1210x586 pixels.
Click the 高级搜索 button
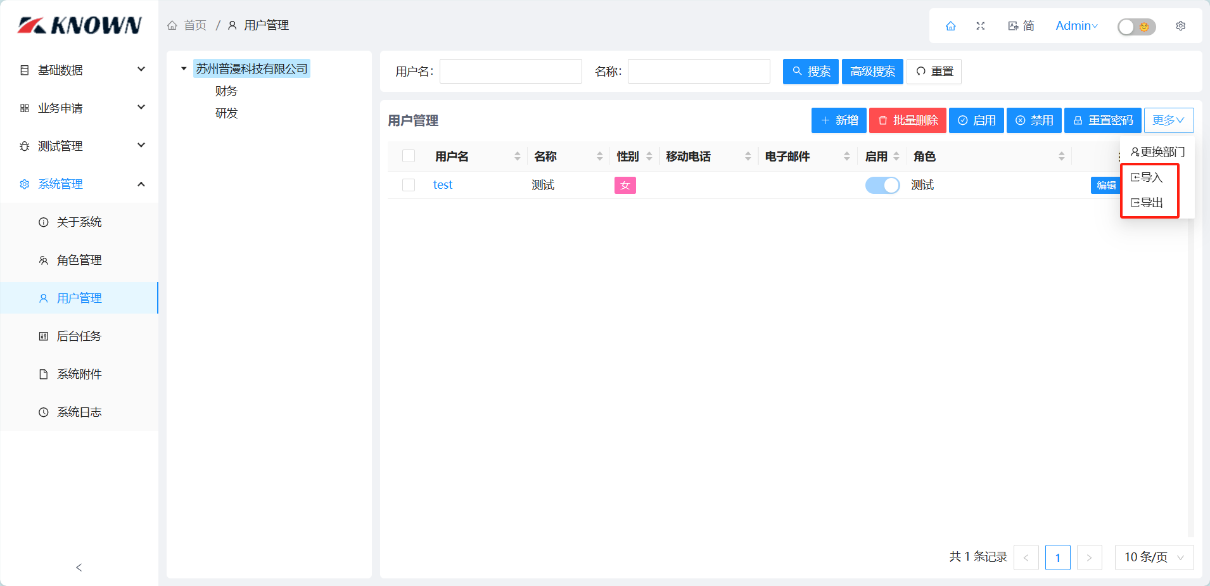coord(873,72)
